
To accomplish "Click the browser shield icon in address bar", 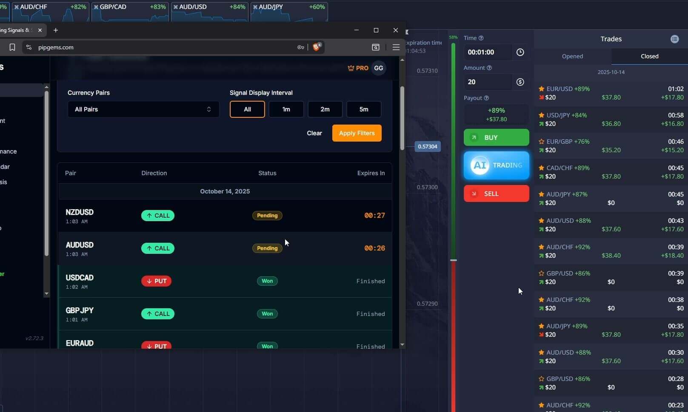I will (315, 47).
